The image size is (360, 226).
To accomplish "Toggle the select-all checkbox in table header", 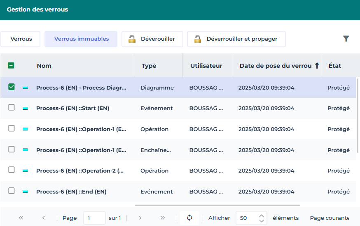I will click(12, 65).
